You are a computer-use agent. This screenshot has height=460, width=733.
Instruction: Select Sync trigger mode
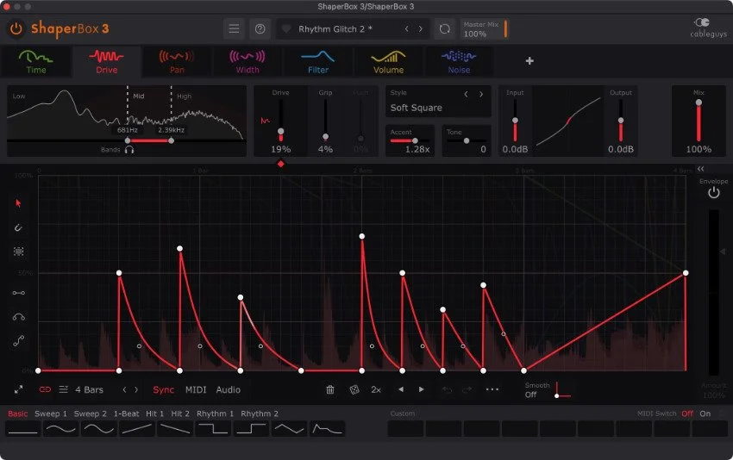[x=163, y=389]
